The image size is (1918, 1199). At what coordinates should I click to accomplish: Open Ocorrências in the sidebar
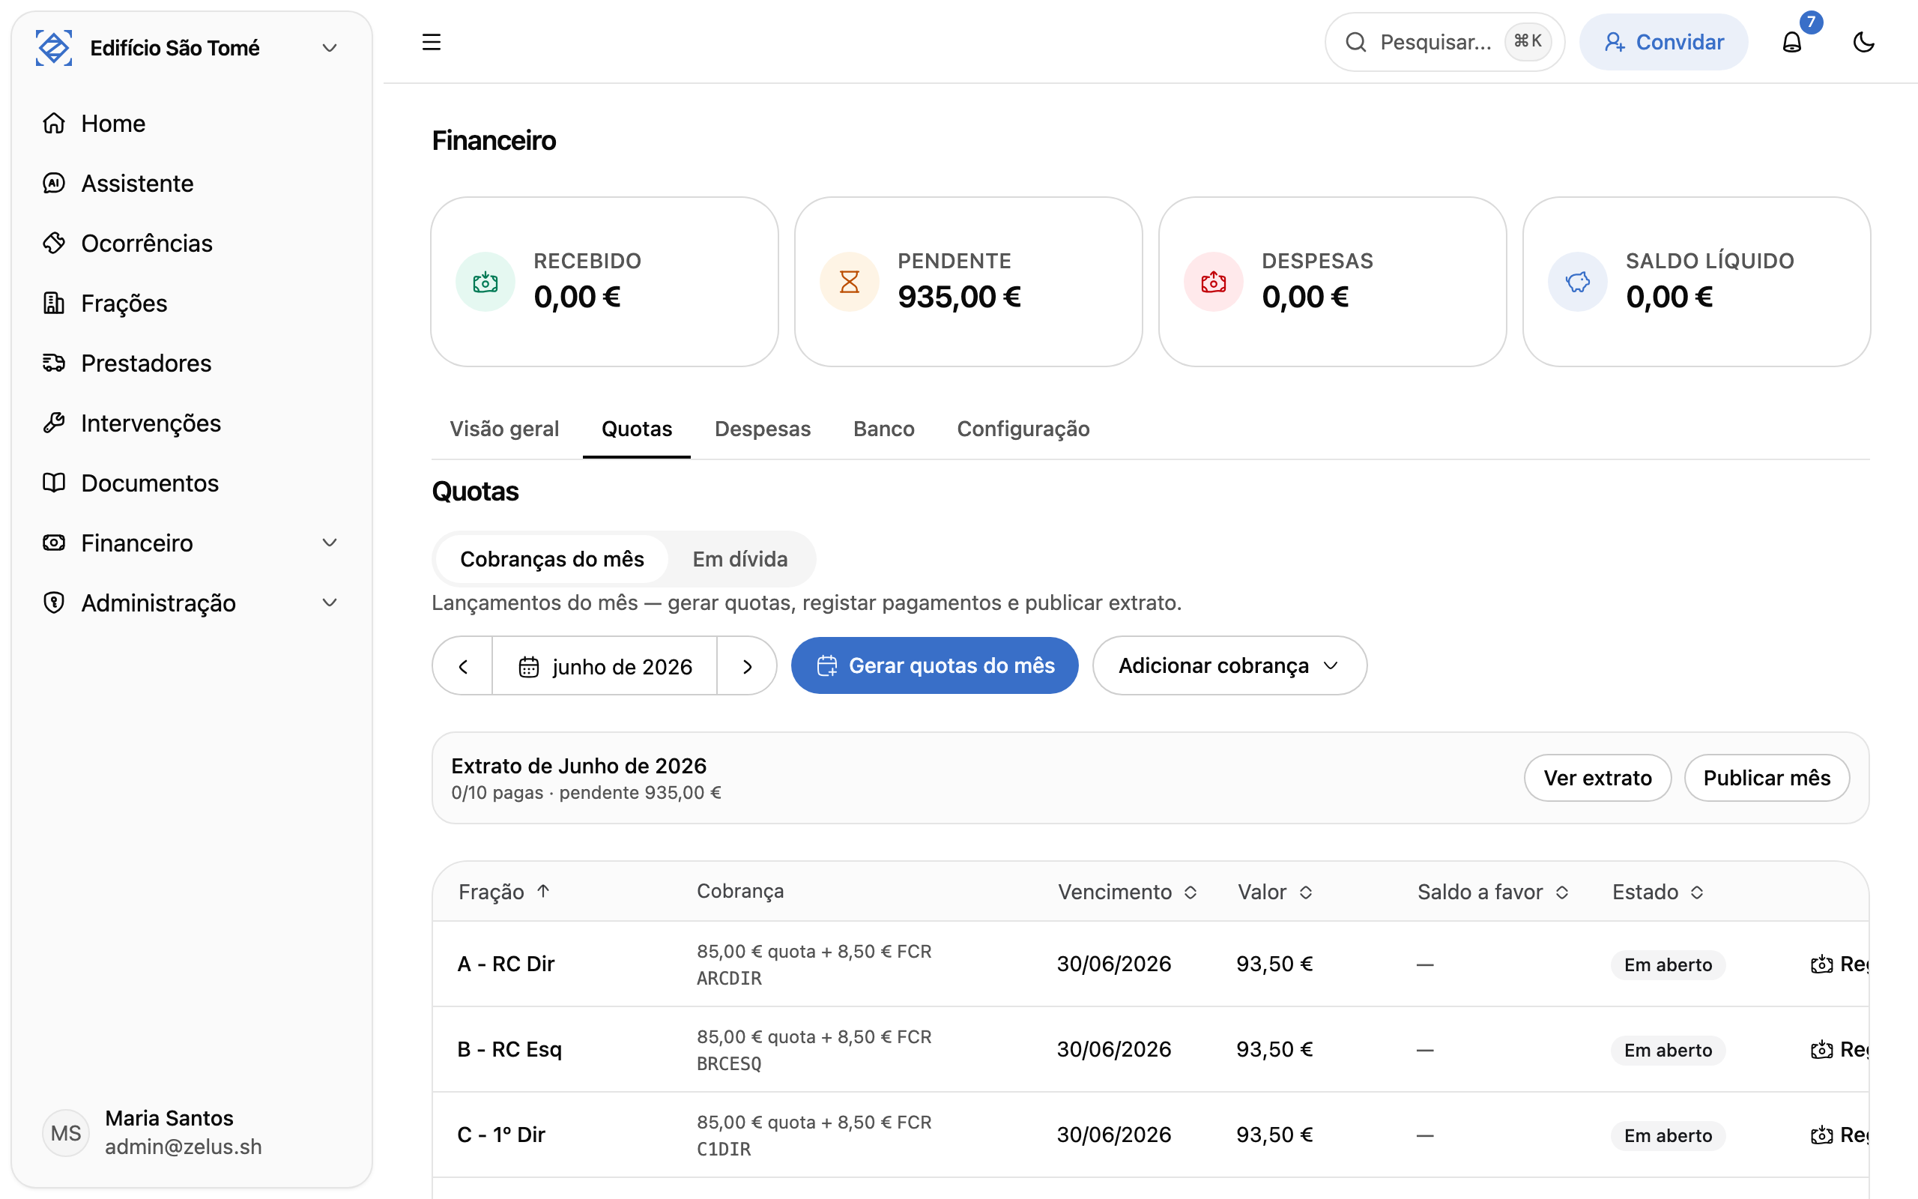tap(191, 243)
